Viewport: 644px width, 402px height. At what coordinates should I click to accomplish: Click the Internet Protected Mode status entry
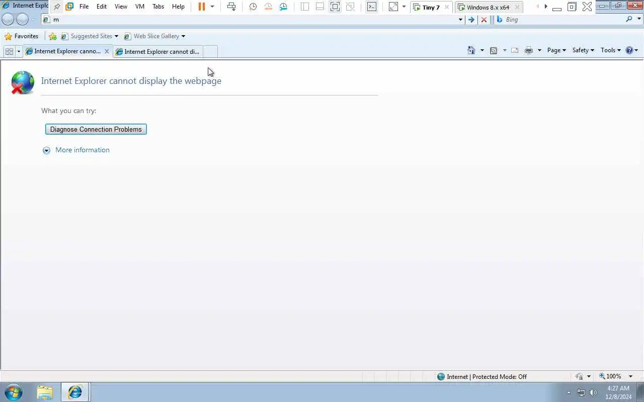(x=482, y=376)
